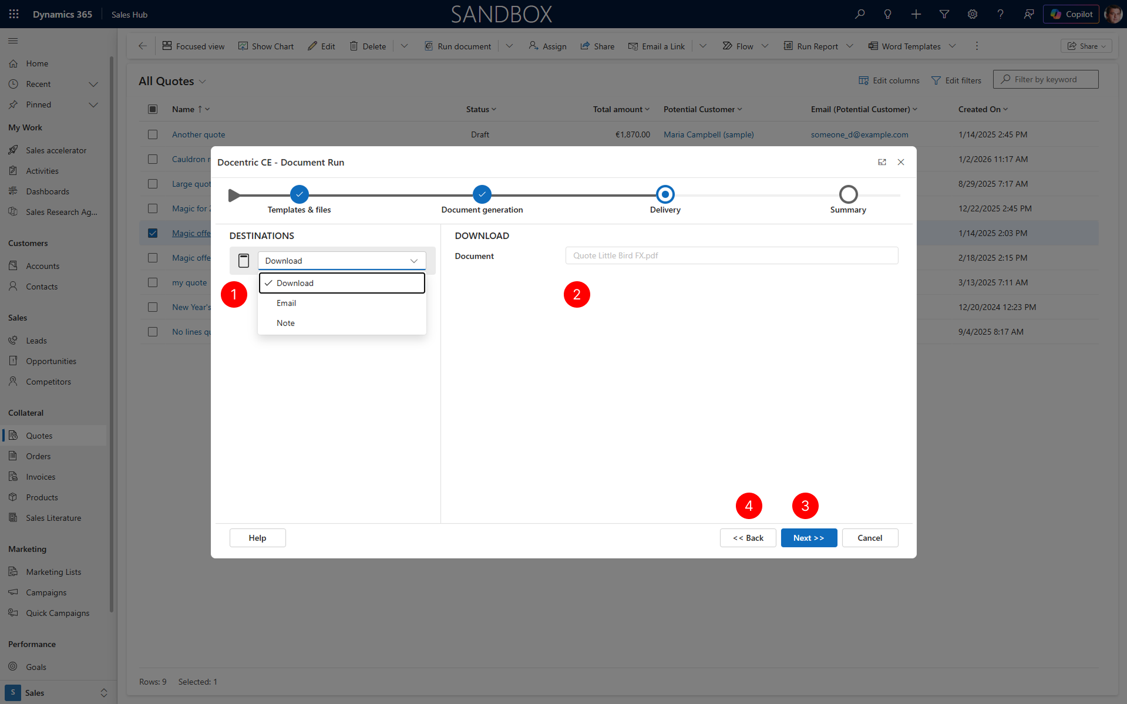Open the lightbulb assistant icon
The image size is (1127, 704).
point(888,14)
